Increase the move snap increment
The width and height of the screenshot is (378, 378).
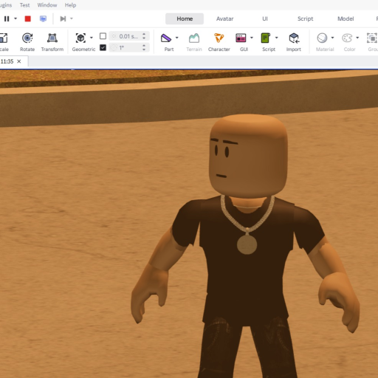[144, 34]
